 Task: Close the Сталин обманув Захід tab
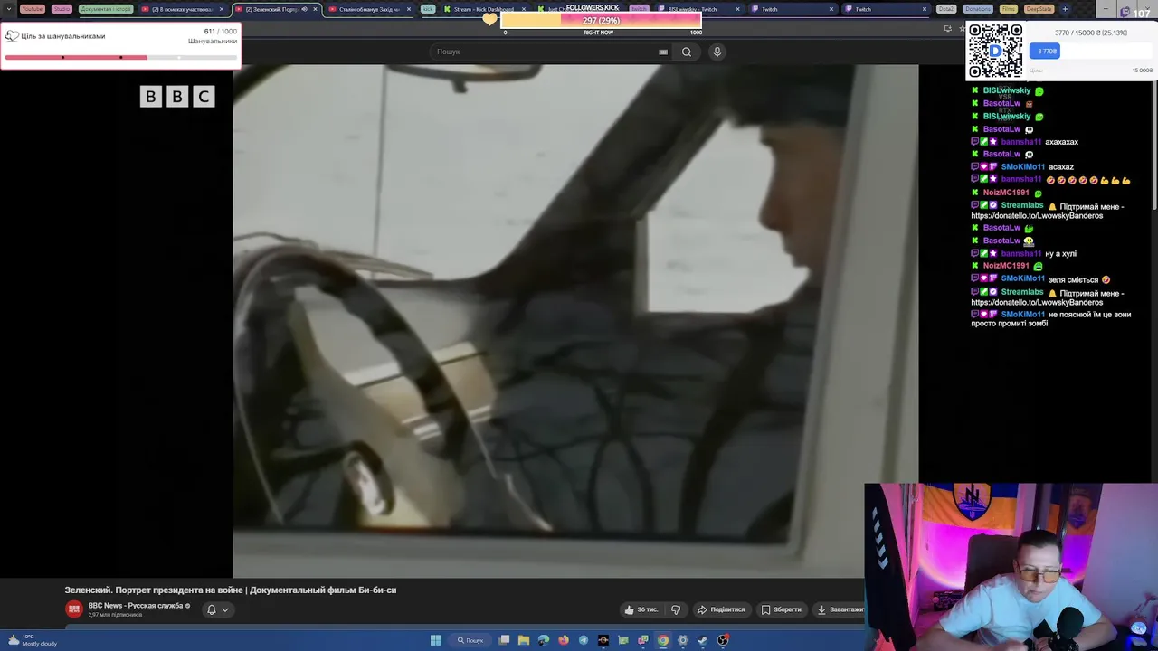click(409, 9)
